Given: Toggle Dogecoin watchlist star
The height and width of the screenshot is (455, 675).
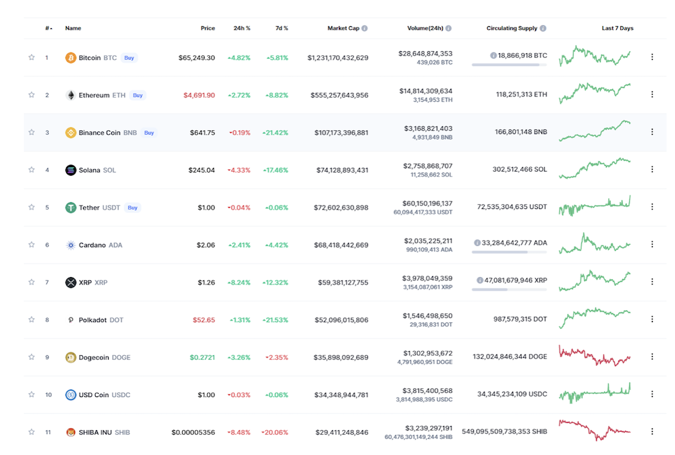Looking at the screenshot, I should pyautogui.click(x=32, y=357).
